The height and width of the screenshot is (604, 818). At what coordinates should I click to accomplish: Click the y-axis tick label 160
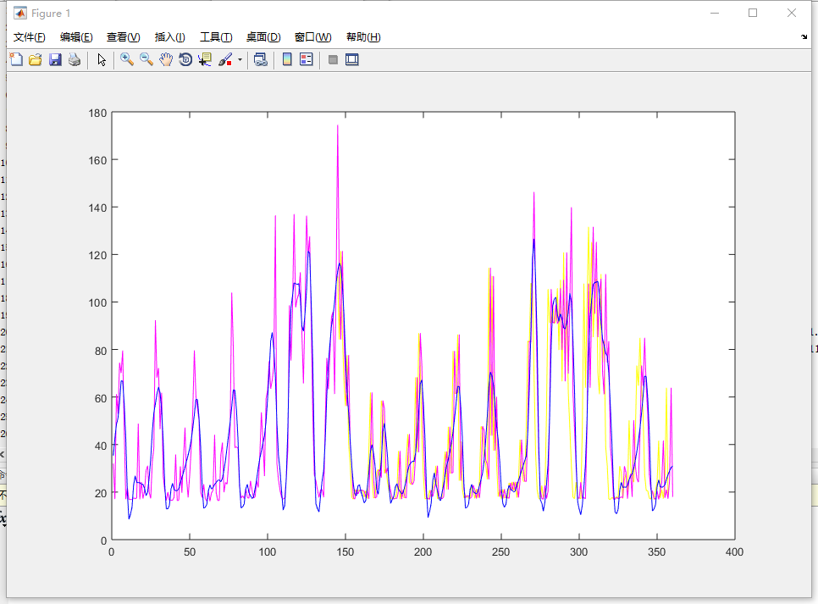[97, 160]
